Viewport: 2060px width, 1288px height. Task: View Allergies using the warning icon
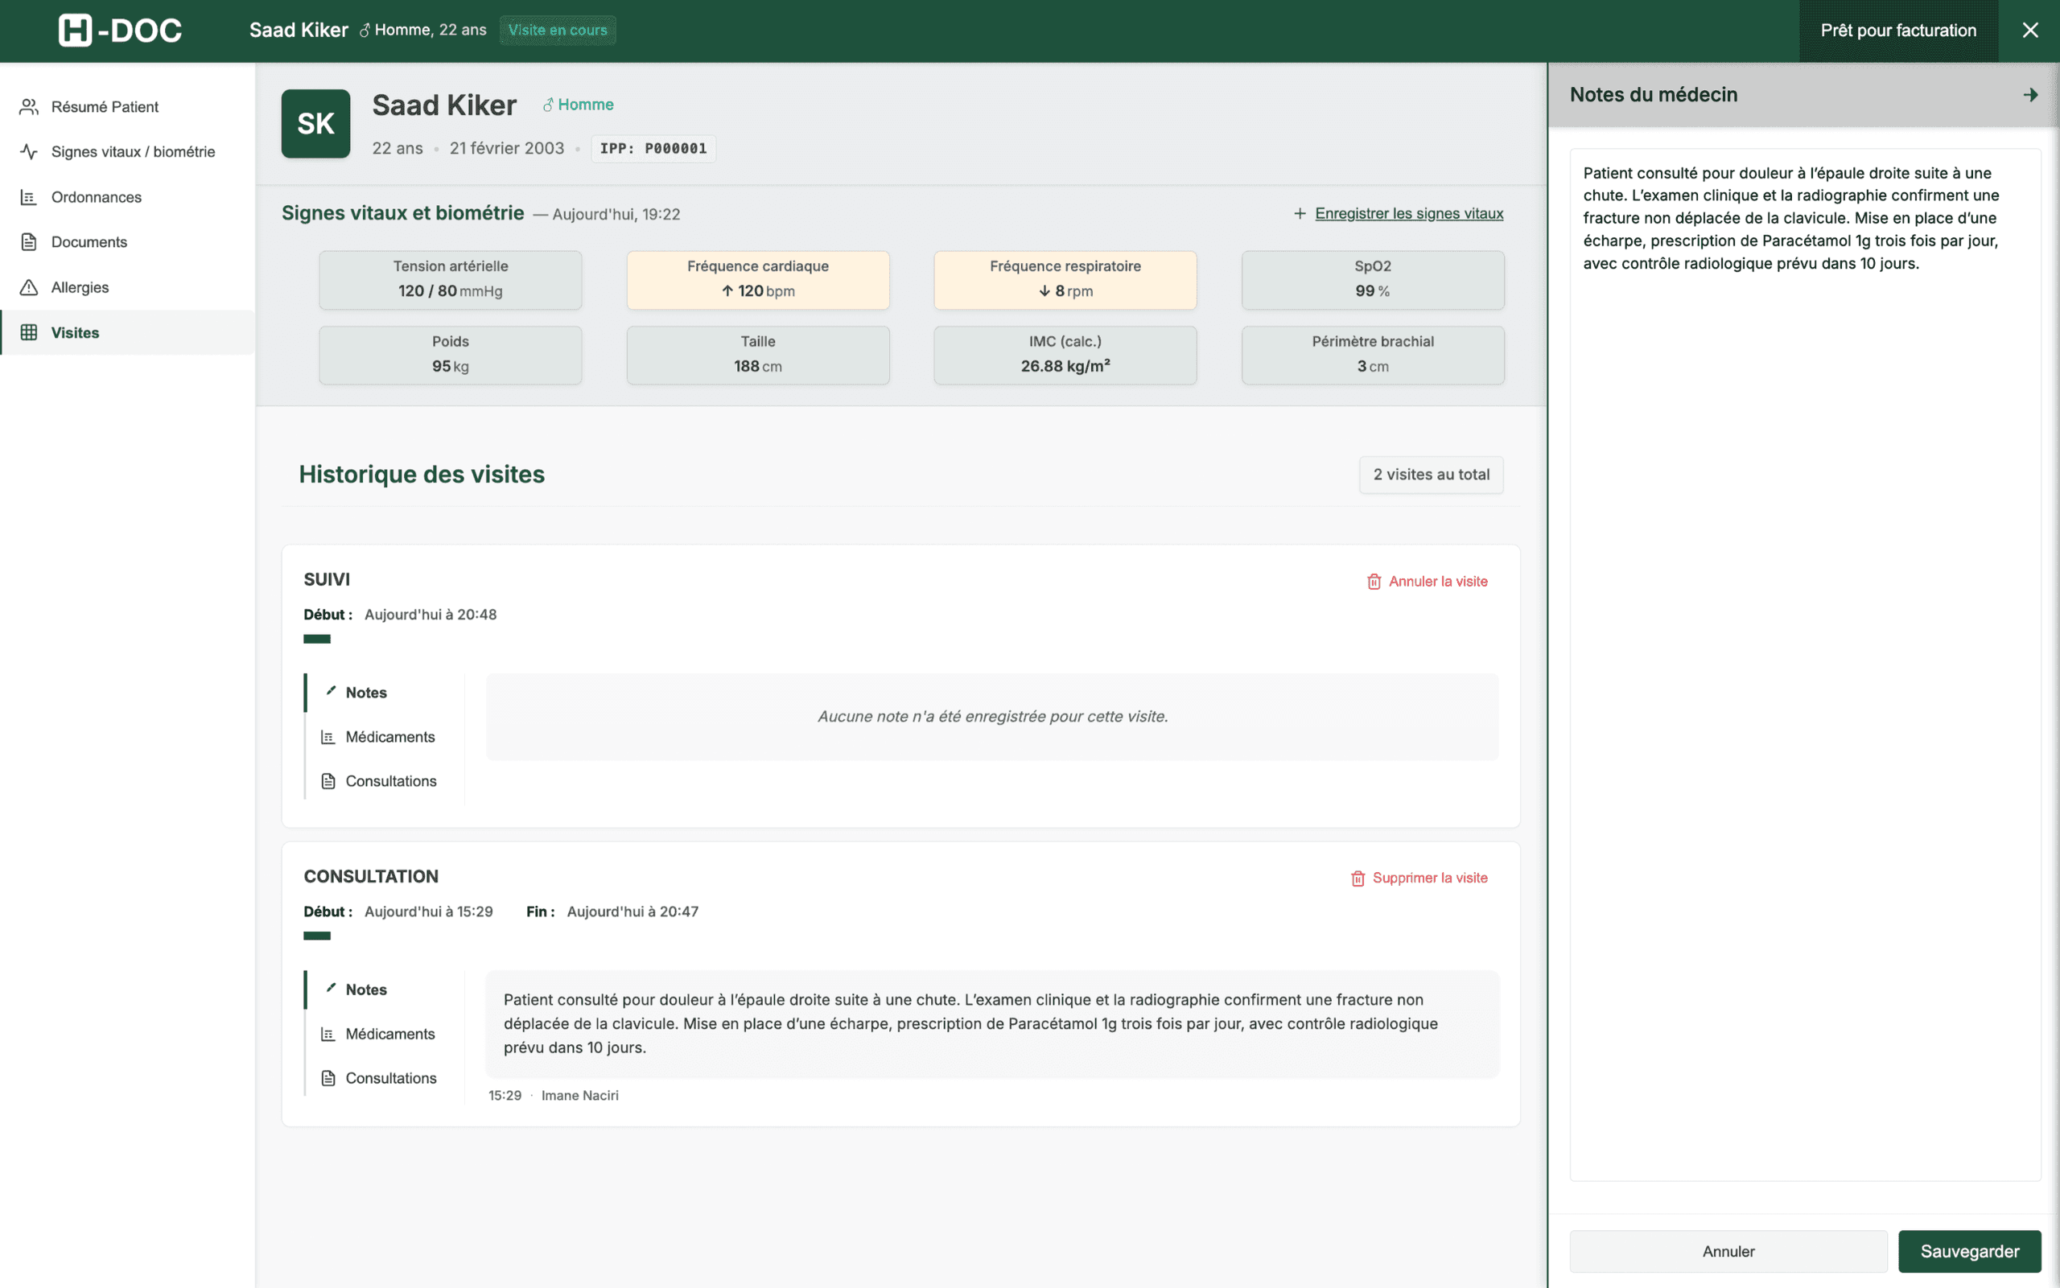pyautogui.click(x=28, y=287)
